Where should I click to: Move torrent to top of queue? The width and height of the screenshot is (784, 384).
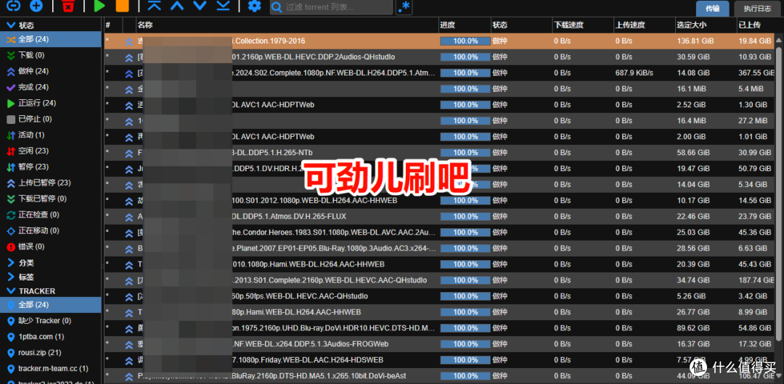155,6
